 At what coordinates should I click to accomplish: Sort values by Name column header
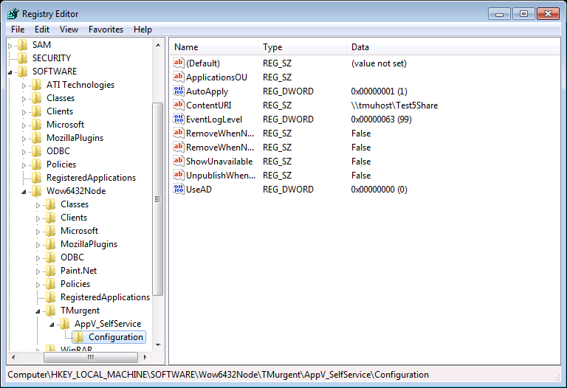(x=214, y=47)
